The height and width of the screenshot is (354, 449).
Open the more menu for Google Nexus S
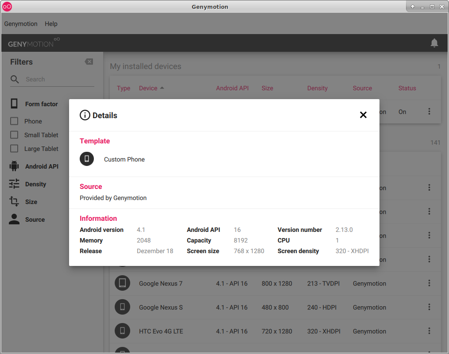pos(429,307)
